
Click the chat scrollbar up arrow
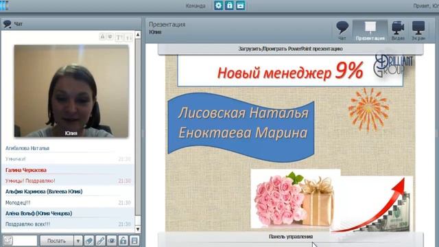pos(138,35)
